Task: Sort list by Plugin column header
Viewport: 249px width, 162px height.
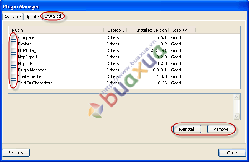Action: 56,30
